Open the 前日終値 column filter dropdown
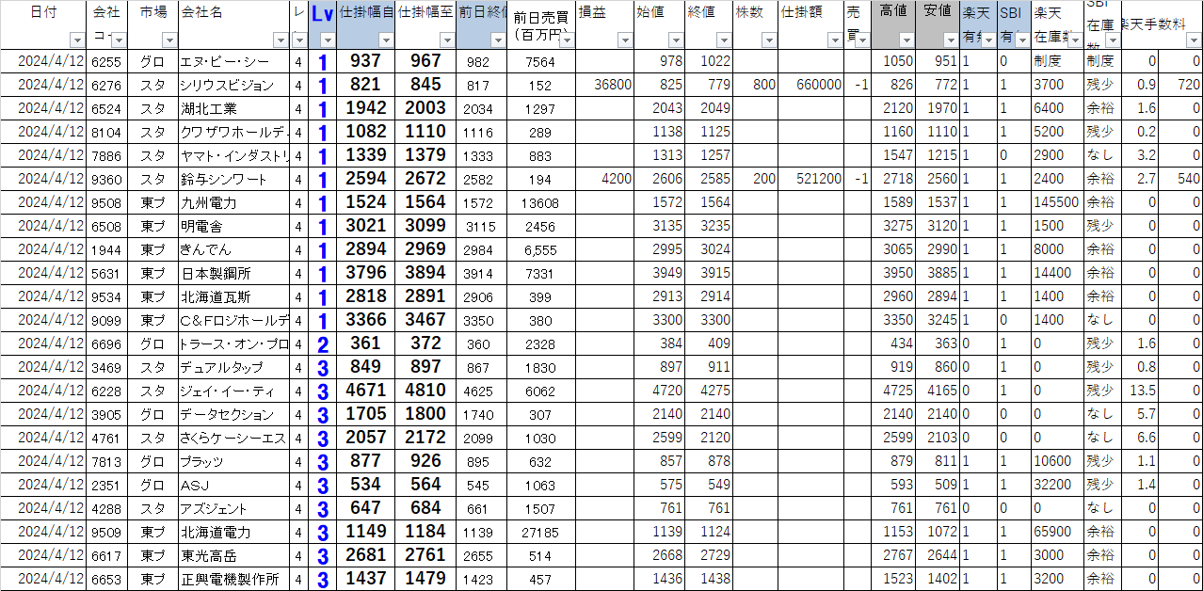1203x591 pixels. [496, 40]
